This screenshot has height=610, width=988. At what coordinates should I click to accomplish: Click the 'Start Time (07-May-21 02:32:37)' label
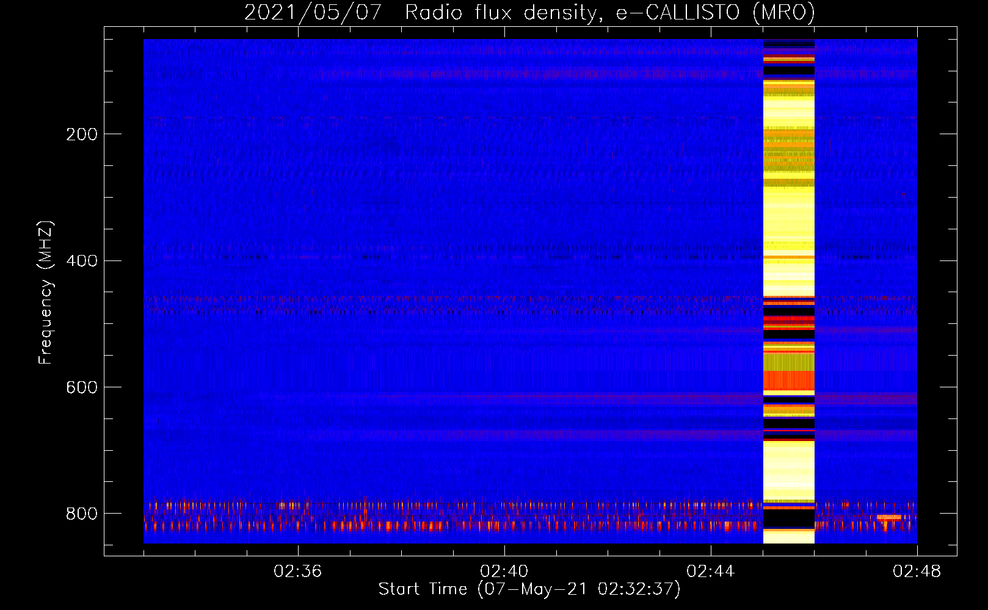tap(529, 589)
